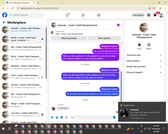Mute this chat with the bell icon

(139, 45)
